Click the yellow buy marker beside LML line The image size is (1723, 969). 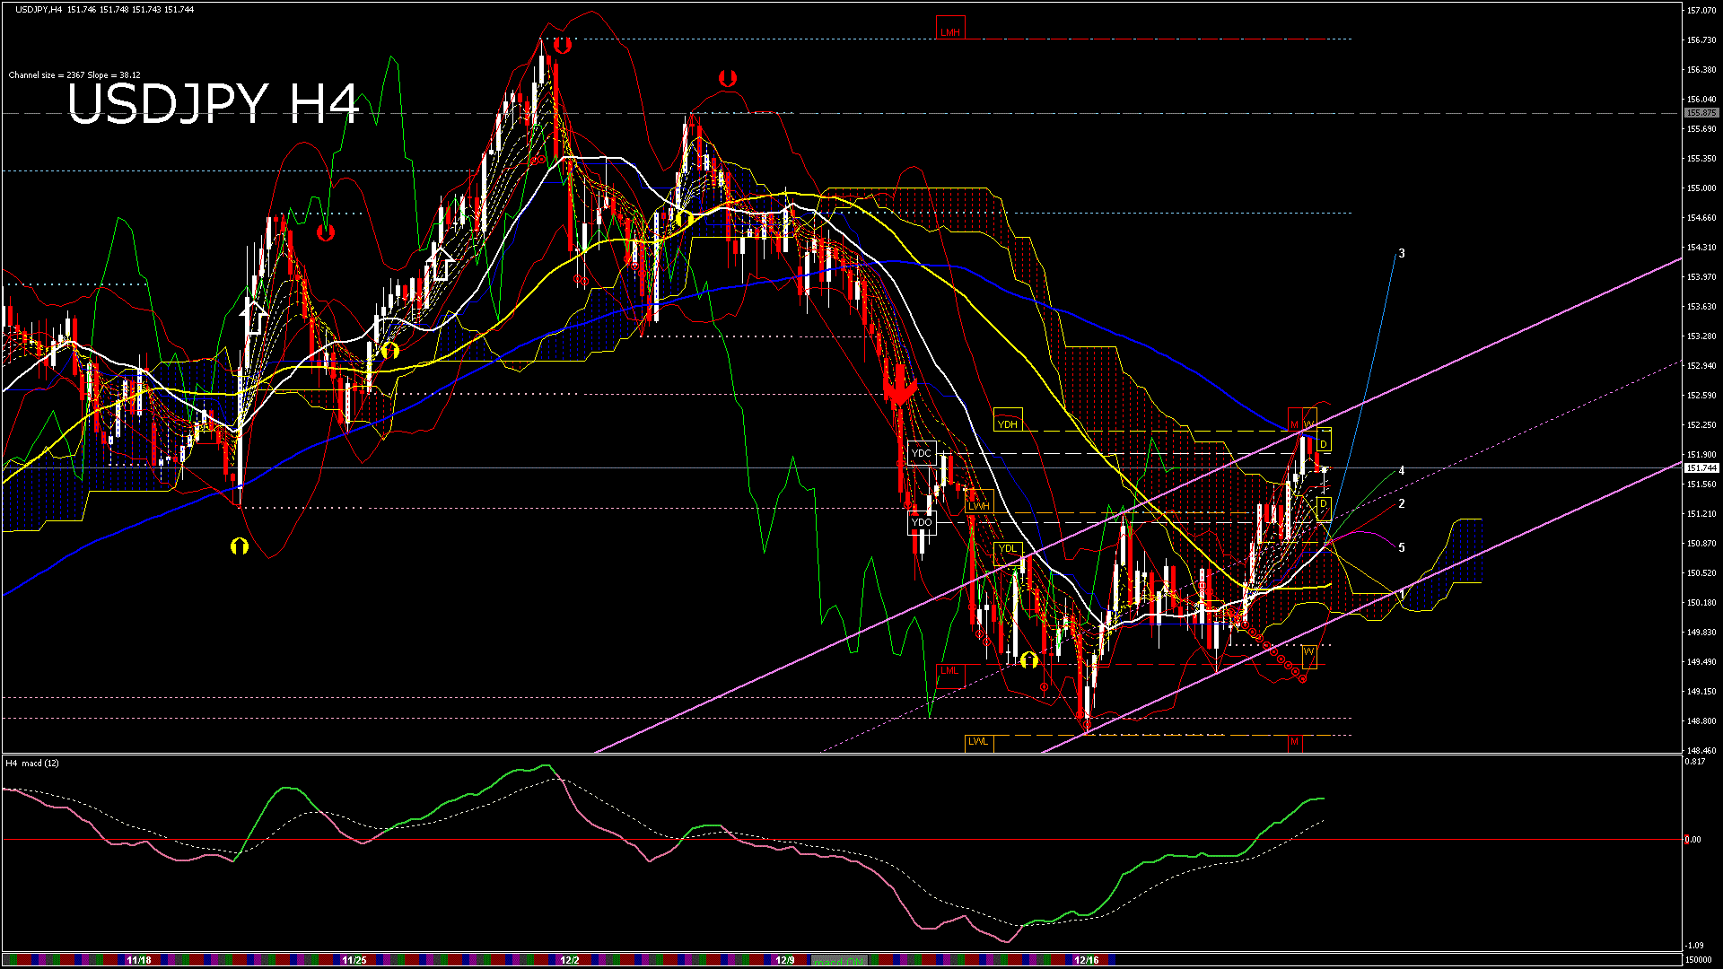click(x=1029, y=660)
